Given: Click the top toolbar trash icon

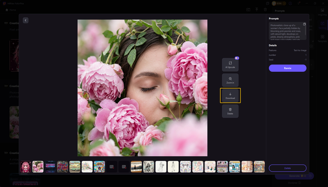Looking at the screenshot, I should click(x=265, y=10).
